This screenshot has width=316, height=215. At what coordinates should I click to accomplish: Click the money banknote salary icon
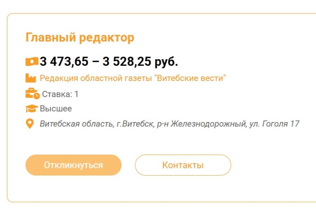pyautogui.click(x=32, y=62)
